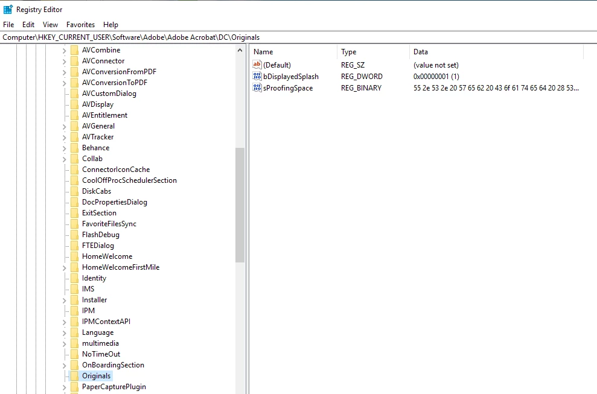Click the sProofingSpace binary value icon
The height and width of the screenshot is (394, 597).
click(x=257, y=87)
